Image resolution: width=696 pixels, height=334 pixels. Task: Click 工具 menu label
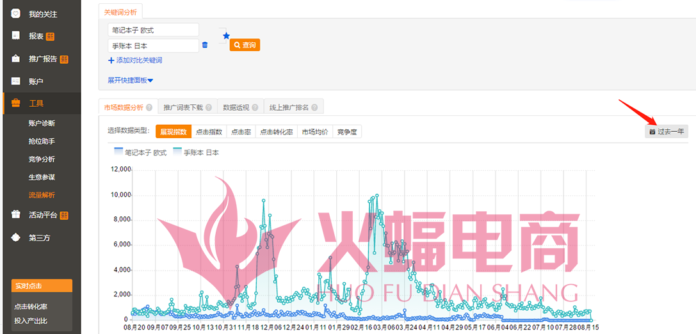(x=36, y=104)
